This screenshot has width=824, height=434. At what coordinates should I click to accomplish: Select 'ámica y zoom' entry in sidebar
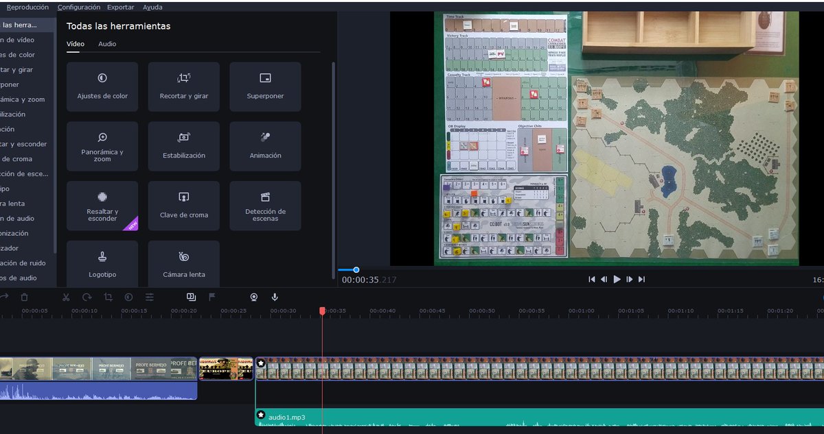coord(27,99)
